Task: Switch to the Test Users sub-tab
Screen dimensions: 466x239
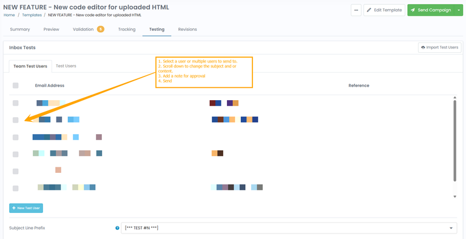Action: pos(66,66)
